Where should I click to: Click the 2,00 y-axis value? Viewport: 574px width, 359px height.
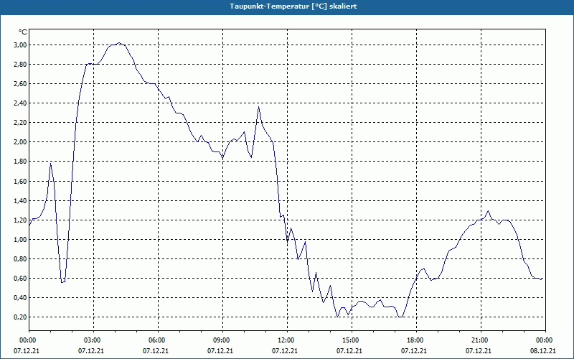(20, 142)
